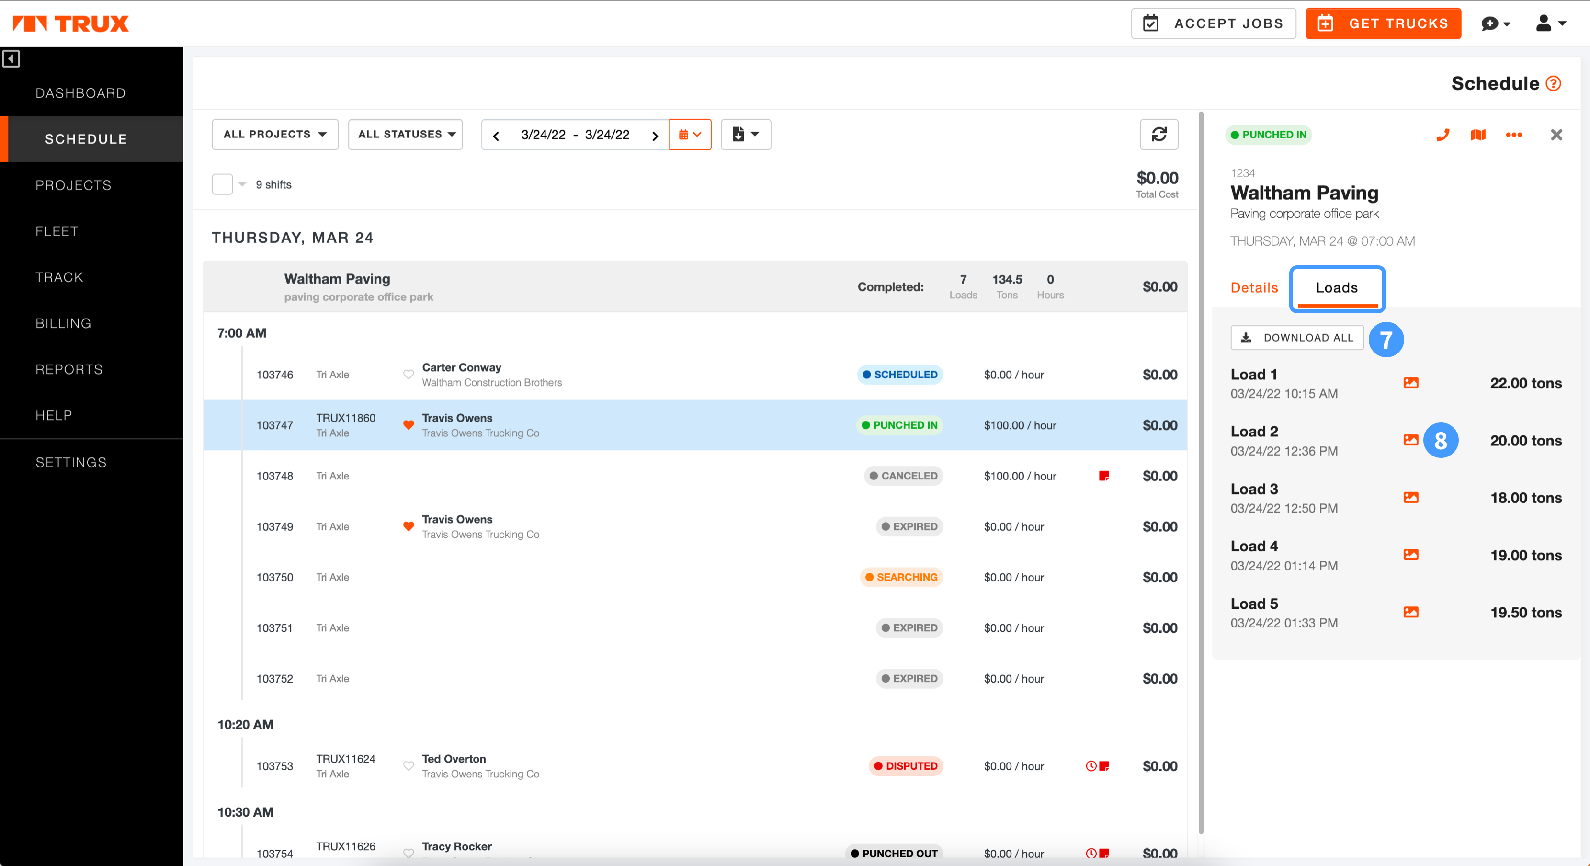Open the All Projects dropdown
Screen dimensions: 1590x866
click(275, 135)
